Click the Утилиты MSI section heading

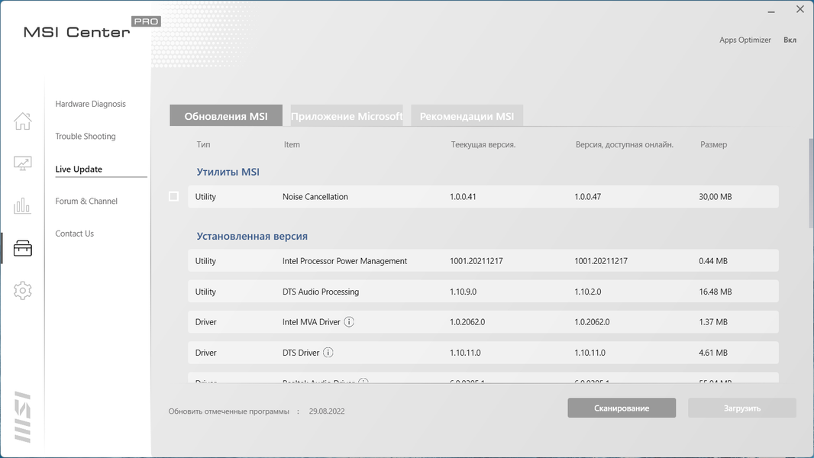tap(228, 172)
